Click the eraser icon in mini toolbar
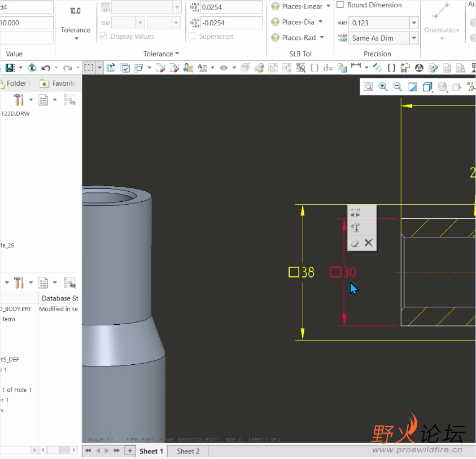This screenshot has height=459, width=476. tap(355, 243)
